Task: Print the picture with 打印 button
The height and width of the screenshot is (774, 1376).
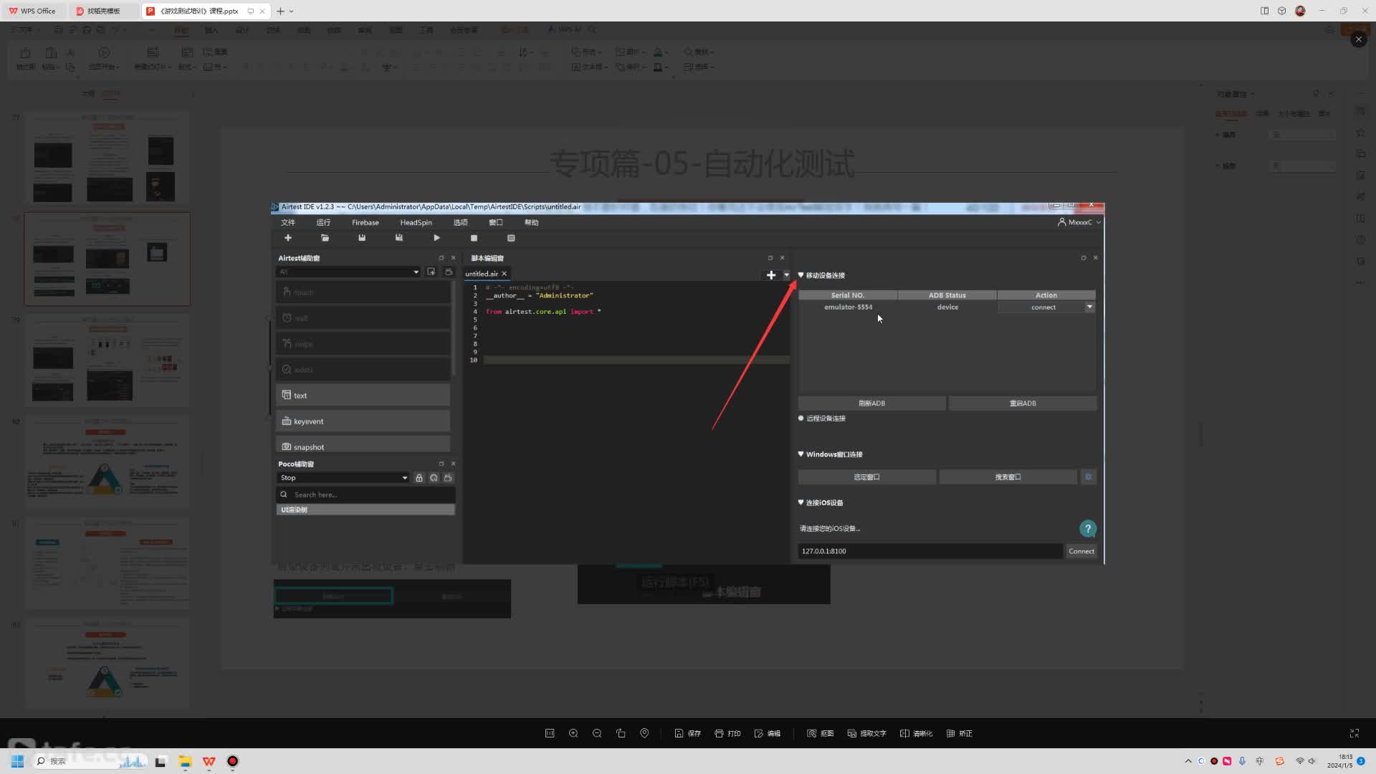Action: (727, 733)
